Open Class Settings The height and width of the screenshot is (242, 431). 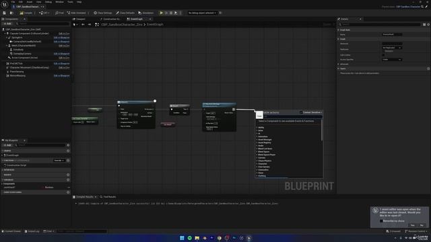[x=103, y=13]
